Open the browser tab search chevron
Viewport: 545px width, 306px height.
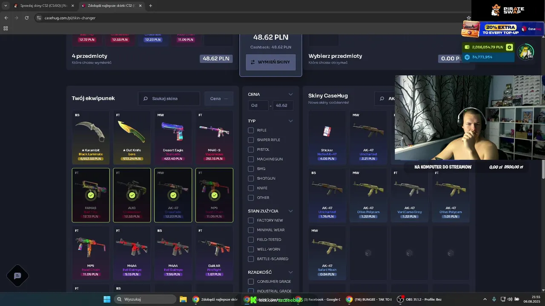point(6,6)
